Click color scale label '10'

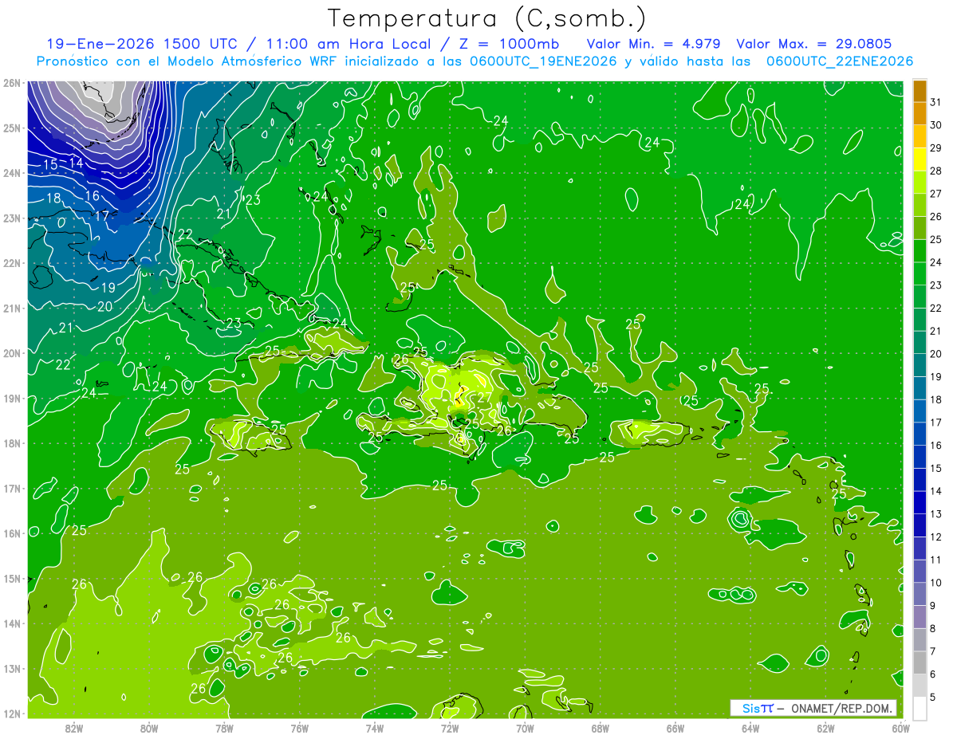pyautogui.click(x=936, y=583)
